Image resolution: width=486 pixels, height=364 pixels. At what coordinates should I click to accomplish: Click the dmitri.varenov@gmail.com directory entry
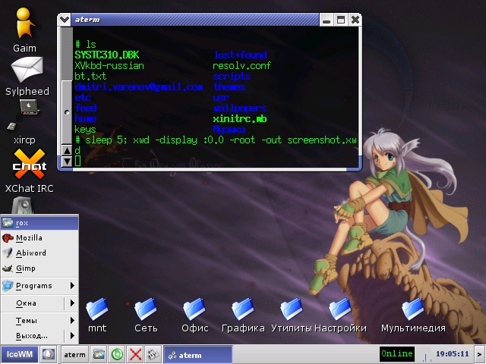(139, 87)
